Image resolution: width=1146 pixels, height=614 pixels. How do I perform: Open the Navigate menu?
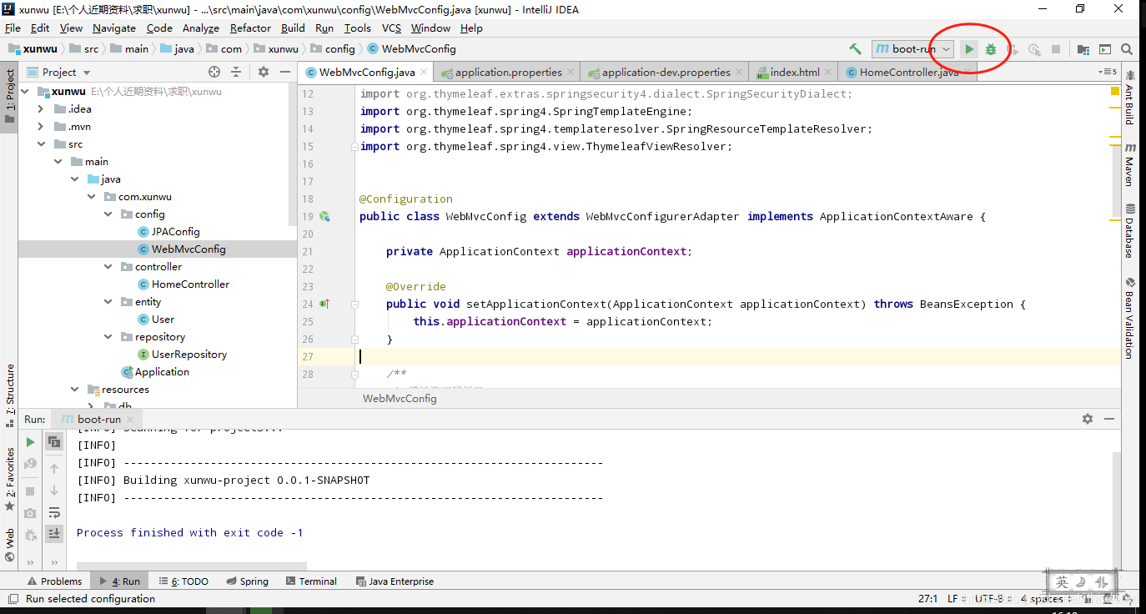click(x=114, y=28)
